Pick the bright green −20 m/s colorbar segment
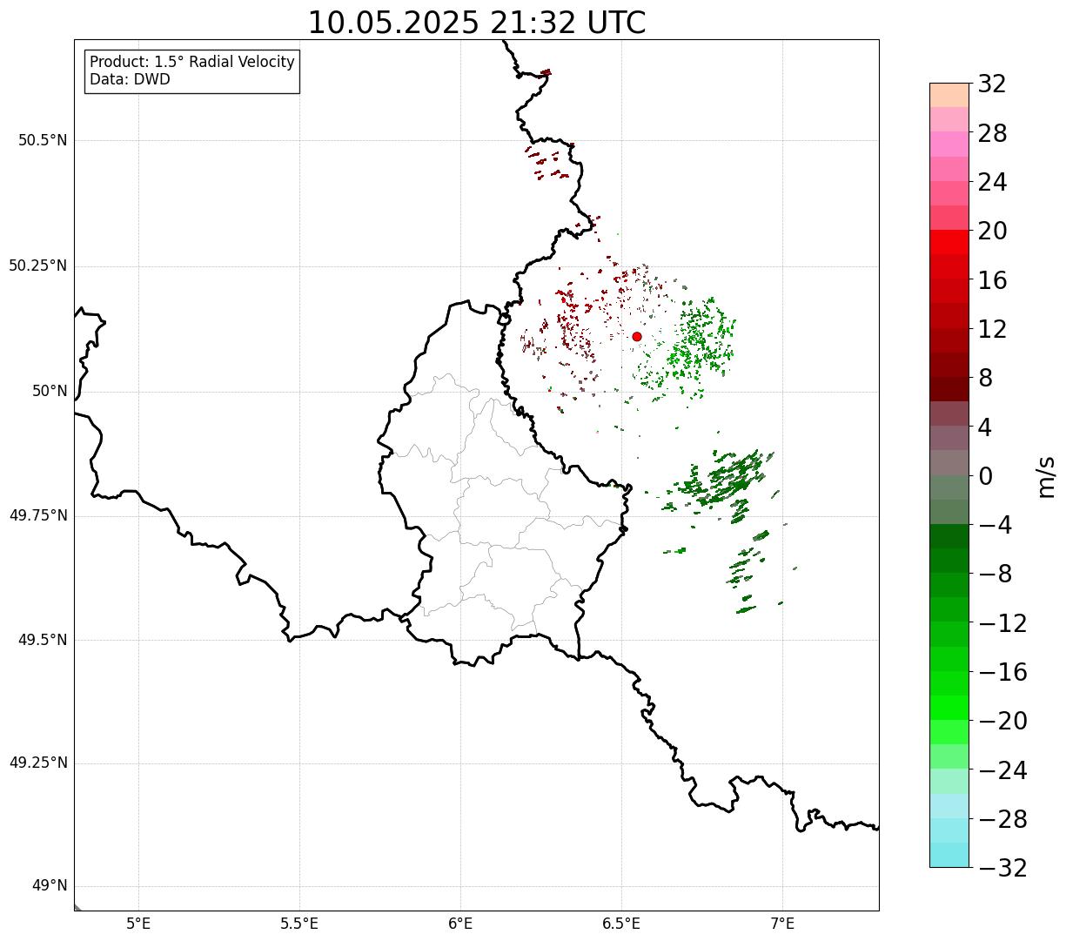This screenshot has height=941, width=1066. click(949, 708)
